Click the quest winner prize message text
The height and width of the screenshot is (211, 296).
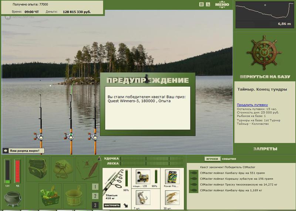click(147, 99)
